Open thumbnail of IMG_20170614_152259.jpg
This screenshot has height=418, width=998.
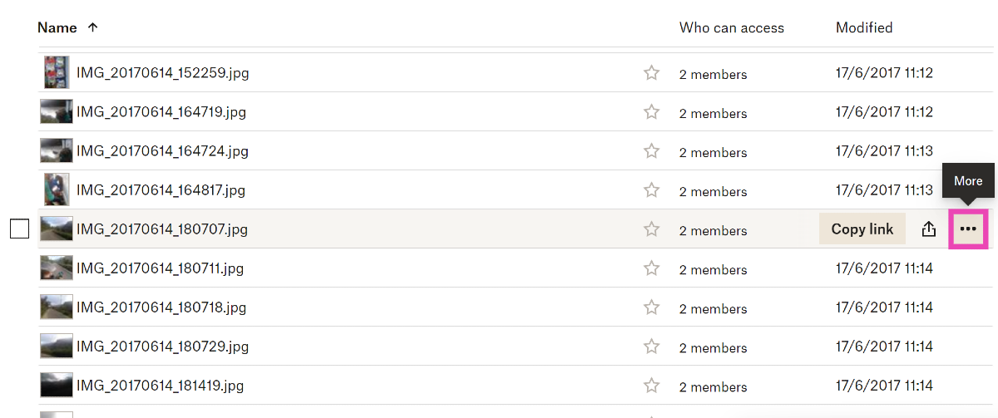coord(57,73)
